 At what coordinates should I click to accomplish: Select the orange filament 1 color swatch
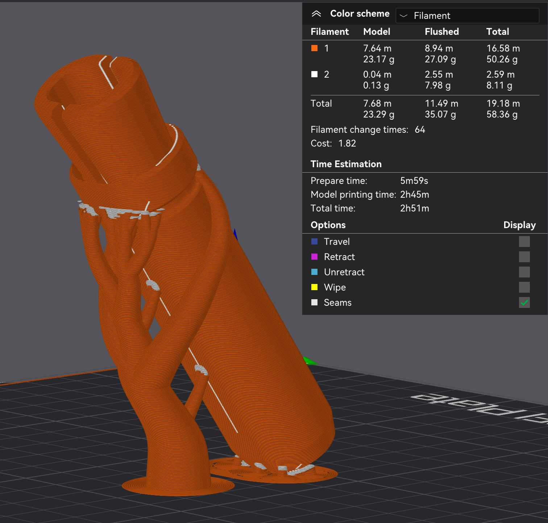pyautogui.click(x=315, y=48)
